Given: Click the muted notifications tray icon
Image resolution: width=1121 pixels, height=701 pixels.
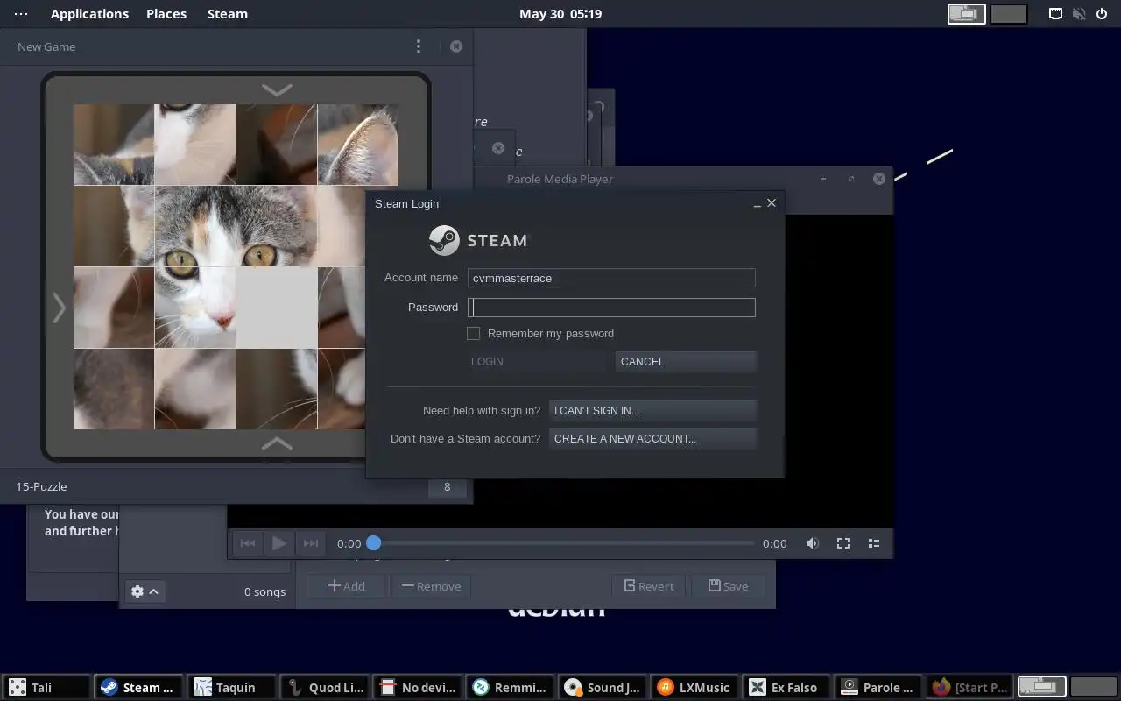Looking at the screenshot, I should click(x=1079, y=14).
